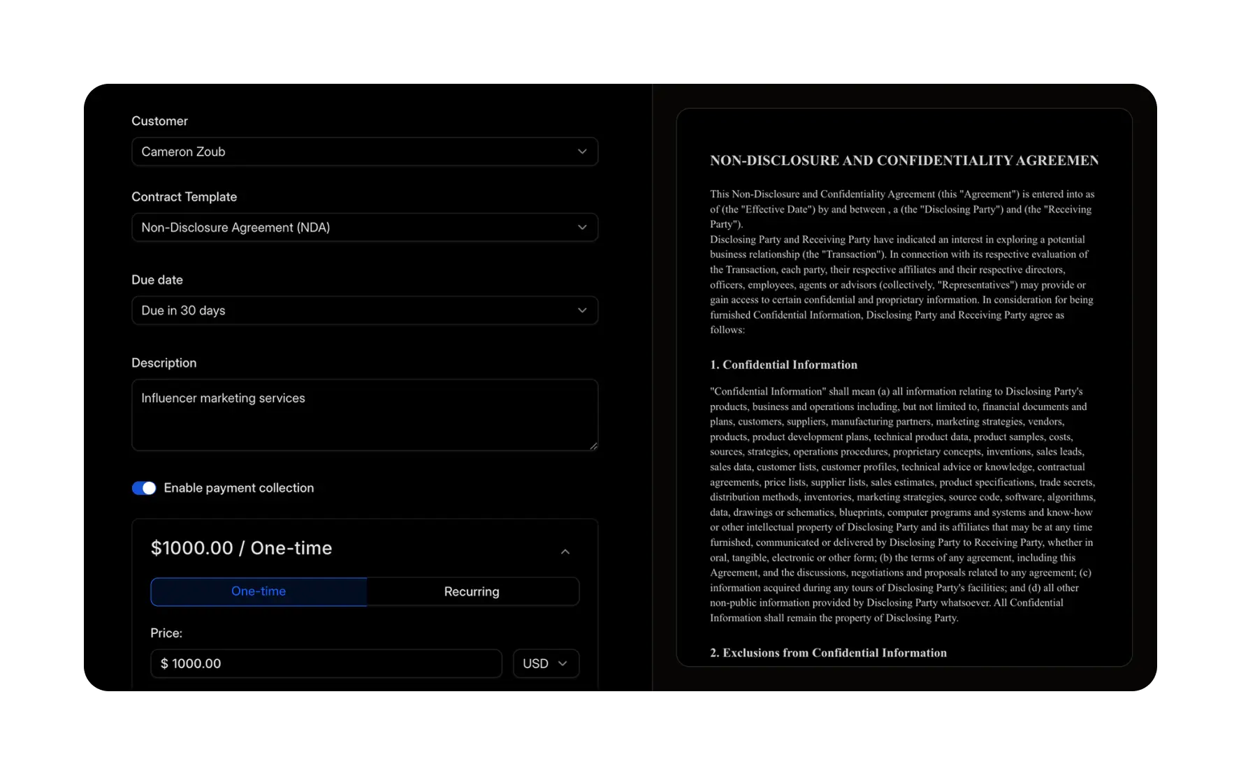Screen dimensions: 1241x775
Task: Click the Contract Template chevron icon
Action: [x=582, y=227]
